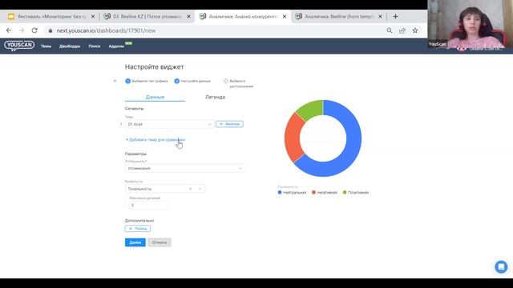Viewport: 513px width, 288px height.
Task: Open the chat support widget
Action: 501,266
